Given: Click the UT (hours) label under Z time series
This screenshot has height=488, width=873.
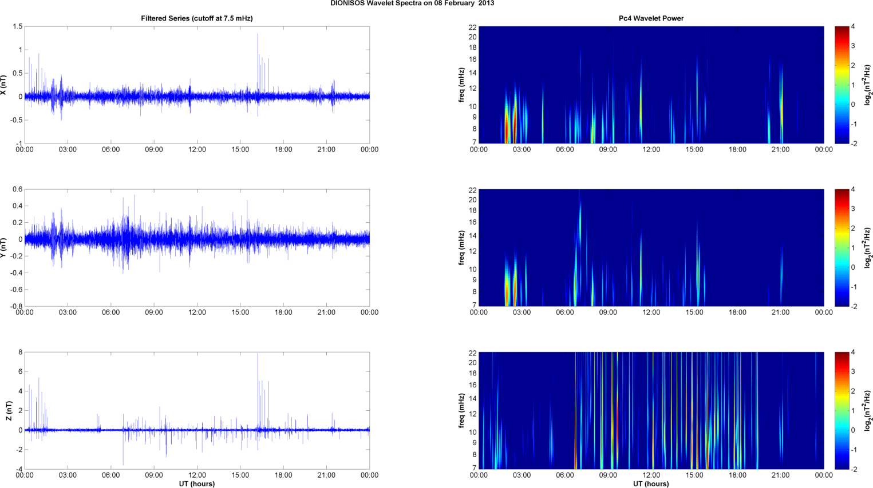Looking at the screenshot, I should tap(196, 483).
